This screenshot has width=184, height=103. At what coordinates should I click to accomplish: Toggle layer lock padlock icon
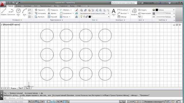click(x=87, y=17)
